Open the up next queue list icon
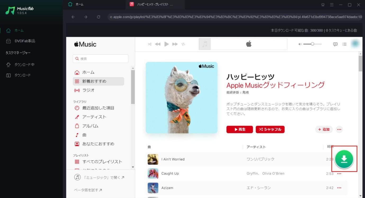 pos(344,44)
